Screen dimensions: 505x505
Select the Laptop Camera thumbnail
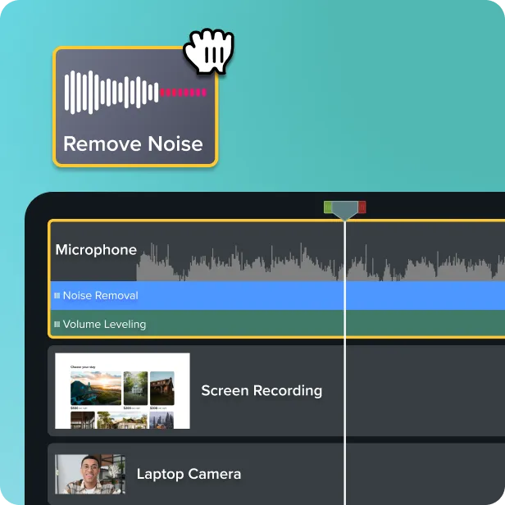click(90, 474)
